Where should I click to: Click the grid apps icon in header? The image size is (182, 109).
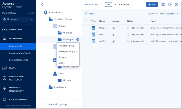163,4
